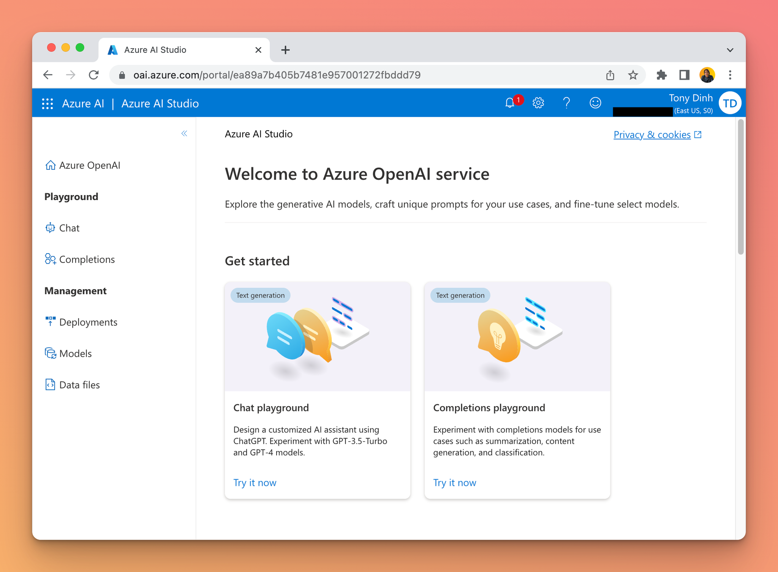Viewport: 778px width, 572px height.
Task: View Models in the sidebar
Action: [75, 353]
